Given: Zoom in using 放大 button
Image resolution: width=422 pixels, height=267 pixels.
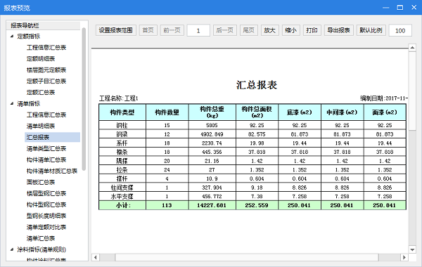Looking at the screenshot, I should (x=269, y=30).
